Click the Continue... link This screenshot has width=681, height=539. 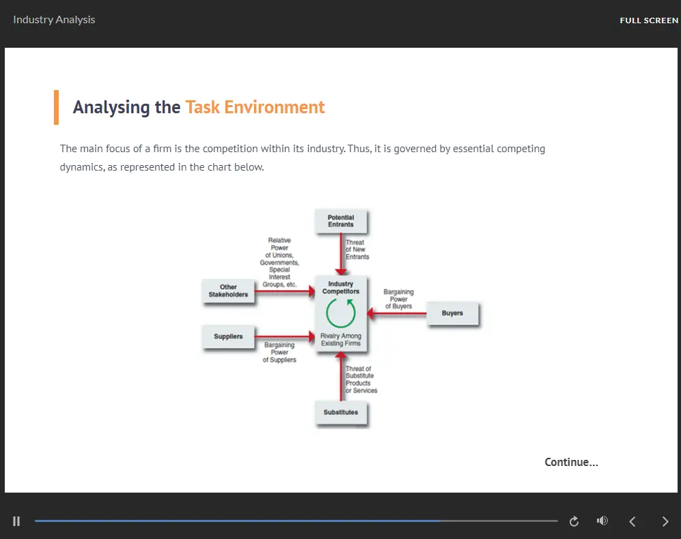point(571,462)
